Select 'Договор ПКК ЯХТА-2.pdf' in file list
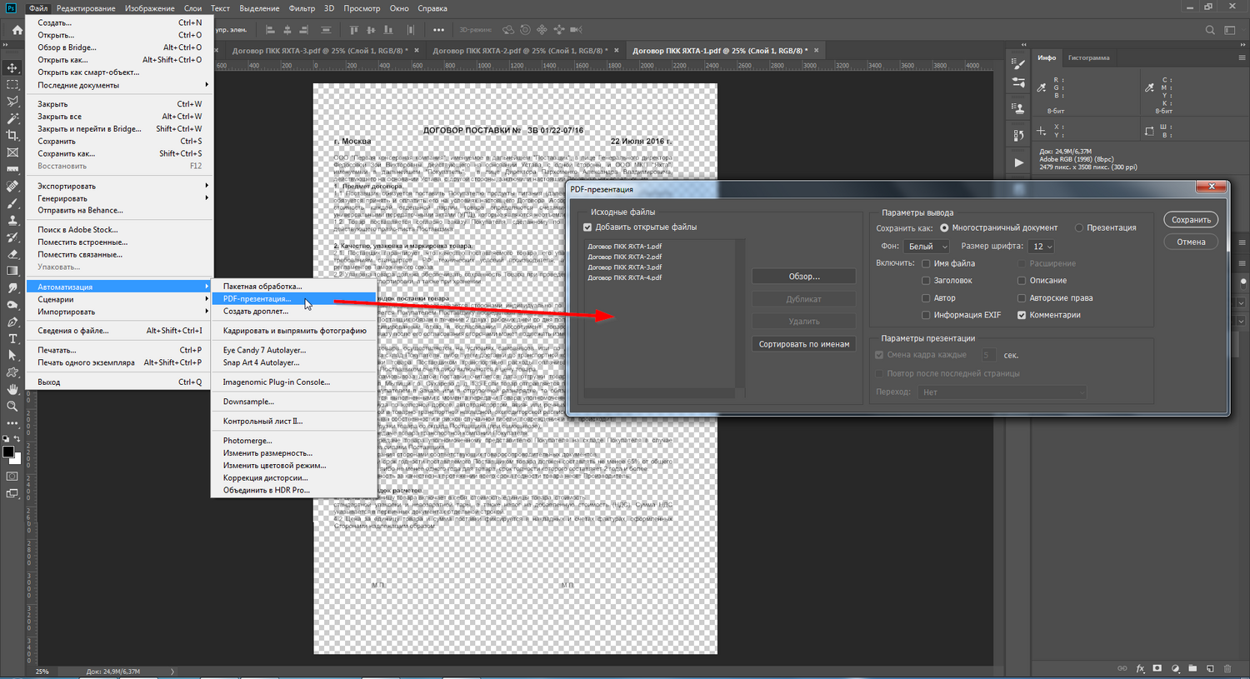 (624, 257)
